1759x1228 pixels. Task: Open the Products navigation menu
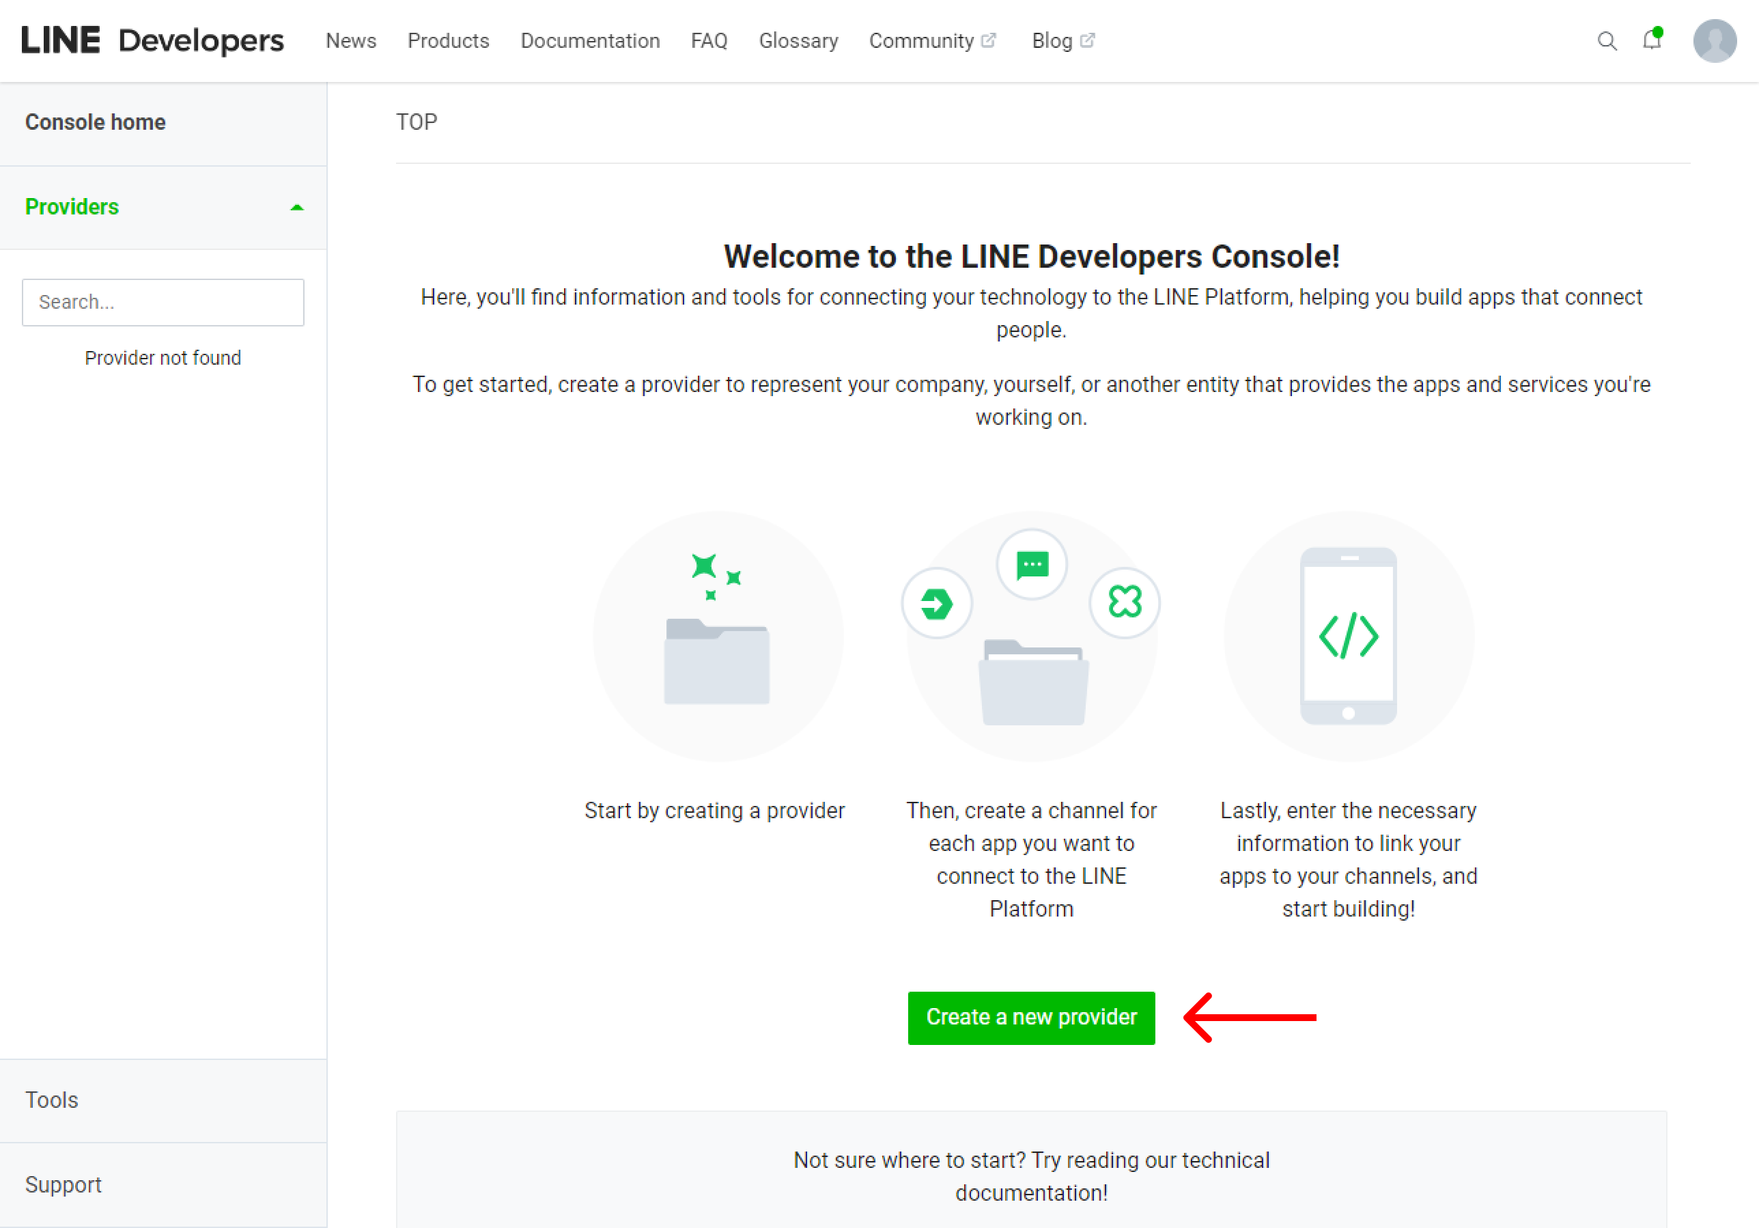coord(448,40)
